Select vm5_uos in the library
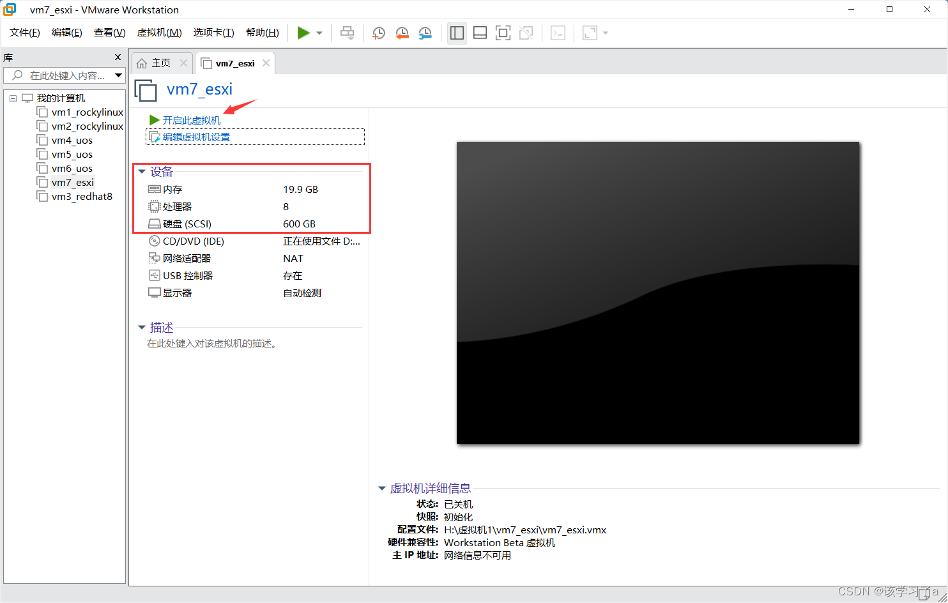The height and width of the screenshot is (603, 948). click(x=72, y=155)
